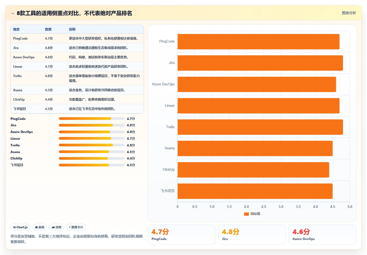Image resolution: width=367 pixels, height=255 pixels.
Task: Click description 代码、构建、测试和发布联动是主要优势。
Action: coord(99,57)
